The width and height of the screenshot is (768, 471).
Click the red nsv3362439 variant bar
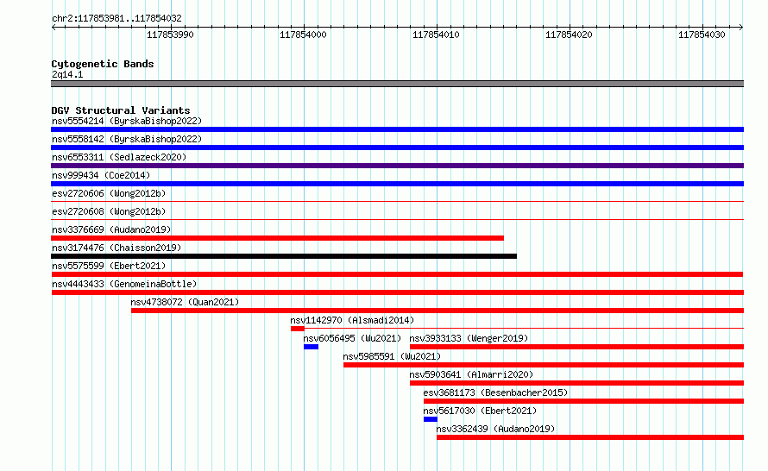pyautogui.click(x=590, y=437)
